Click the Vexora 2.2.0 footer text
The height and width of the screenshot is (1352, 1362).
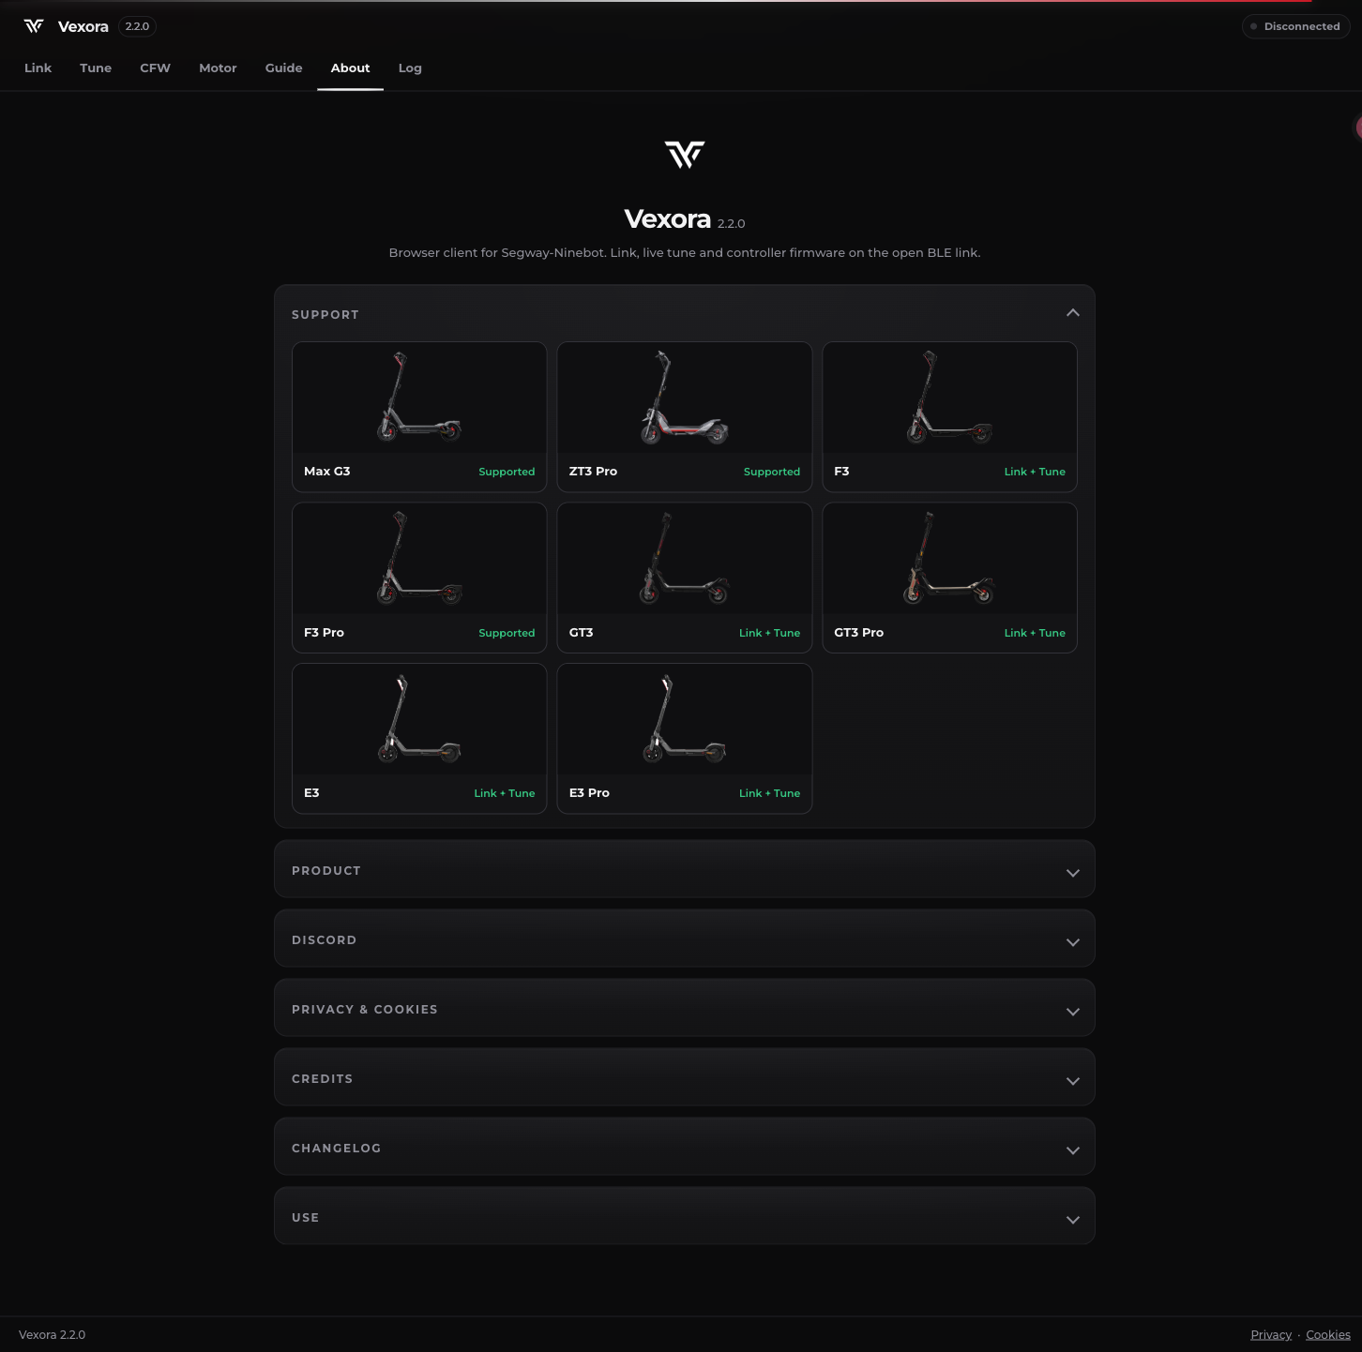click(53, 1335)
